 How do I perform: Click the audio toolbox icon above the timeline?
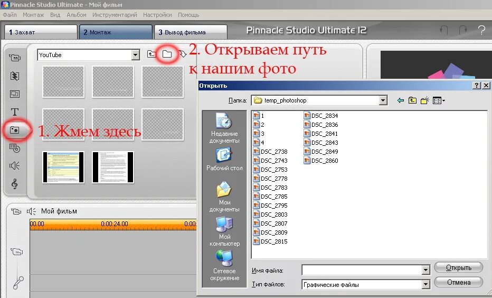31,211
